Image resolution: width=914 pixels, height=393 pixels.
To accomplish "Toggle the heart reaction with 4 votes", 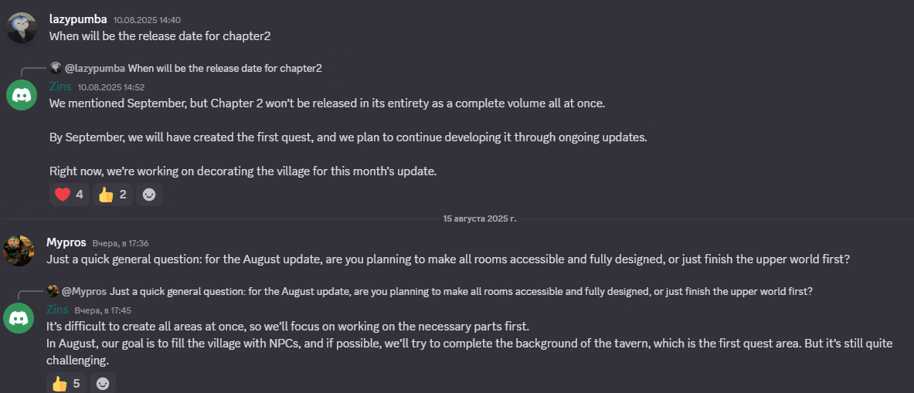I will point(70,195).
